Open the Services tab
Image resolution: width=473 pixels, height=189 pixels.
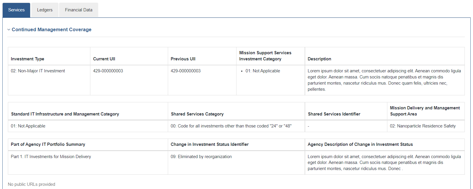click(16, 10)
